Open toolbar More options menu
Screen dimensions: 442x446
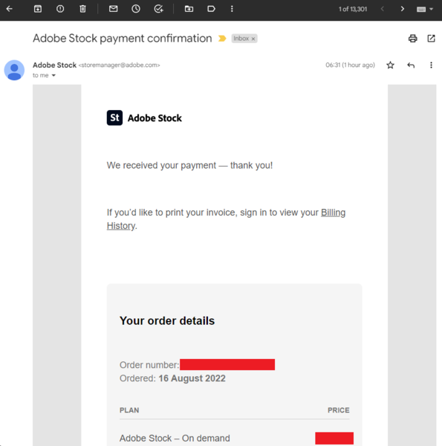[x=232, y=9]
